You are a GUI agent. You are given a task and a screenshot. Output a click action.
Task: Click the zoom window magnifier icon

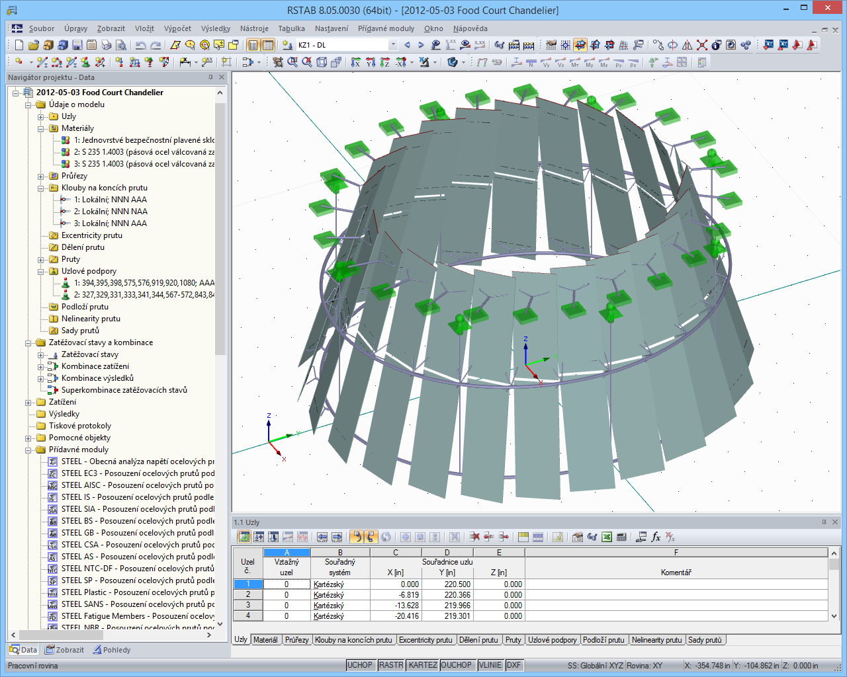point(292,62)
